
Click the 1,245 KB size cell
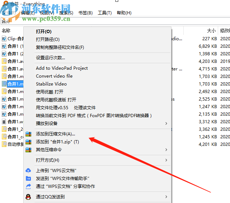(208, 137)
